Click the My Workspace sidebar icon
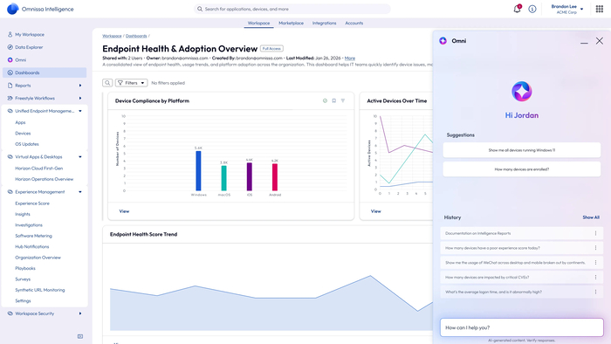This screenshot has width=611, height=344. tap(10, 34)
